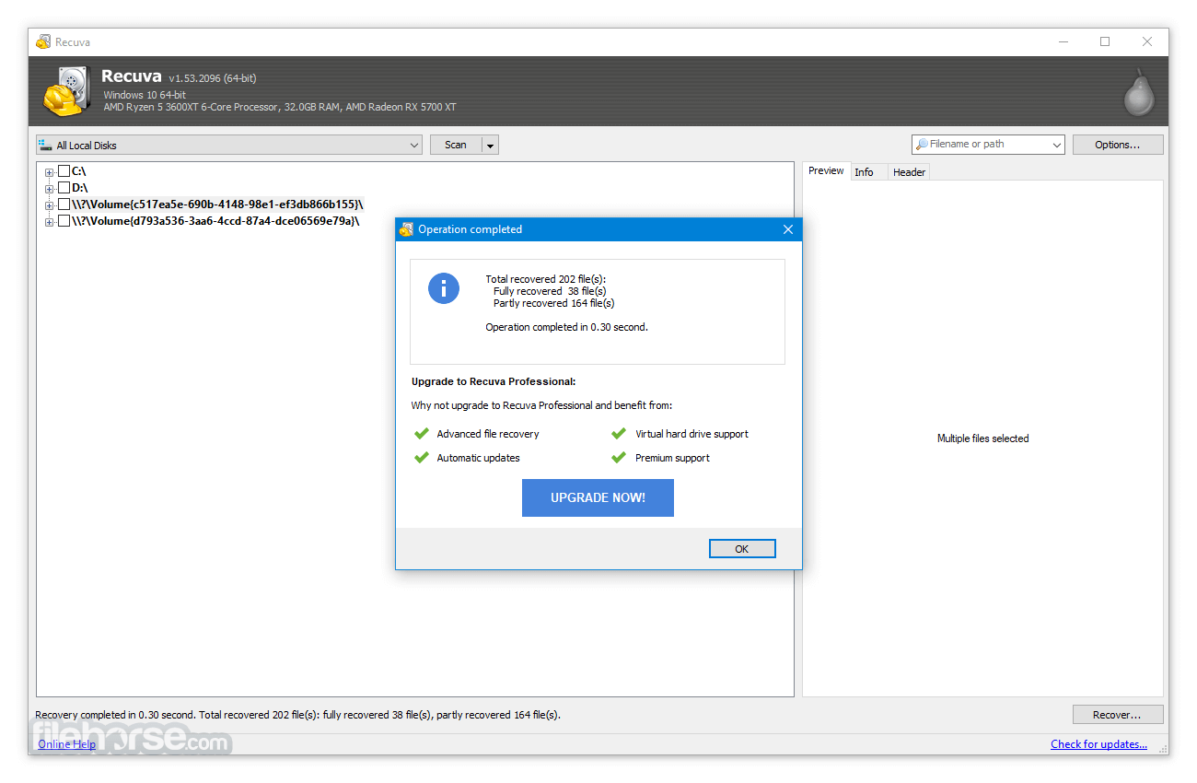Click the "Automatic updates" feature text
Image resolution: width=1197 pixels, height=783 pixels.
478,458
